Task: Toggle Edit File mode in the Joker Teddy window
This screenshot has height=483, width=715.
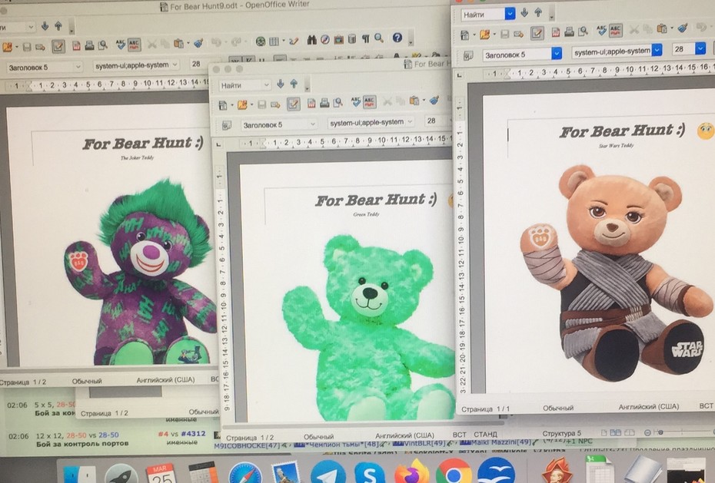Action: [x=58, y=46]
